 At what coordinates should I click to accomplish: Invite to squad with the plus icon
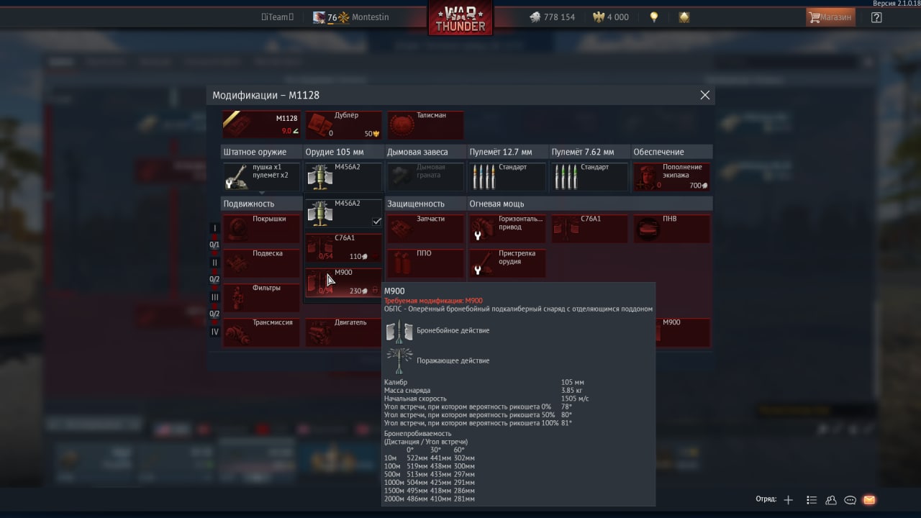[x=789, y=500]
